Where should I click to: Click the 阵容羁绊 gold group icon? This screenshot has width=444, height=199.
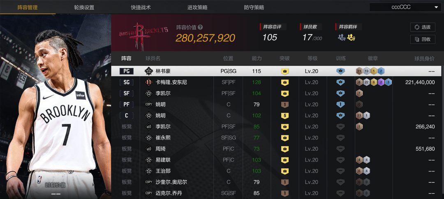pos(351,38)
